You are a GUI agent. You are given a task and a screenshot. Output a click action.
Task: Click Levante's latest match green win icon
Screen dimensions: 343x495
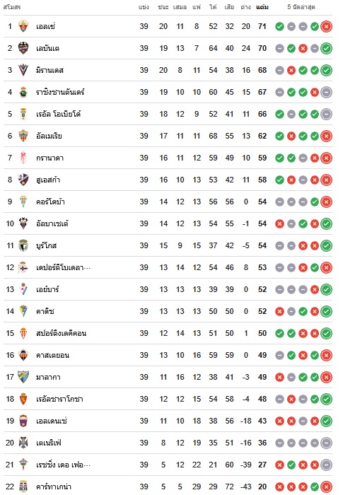click(x=326, y=48)
